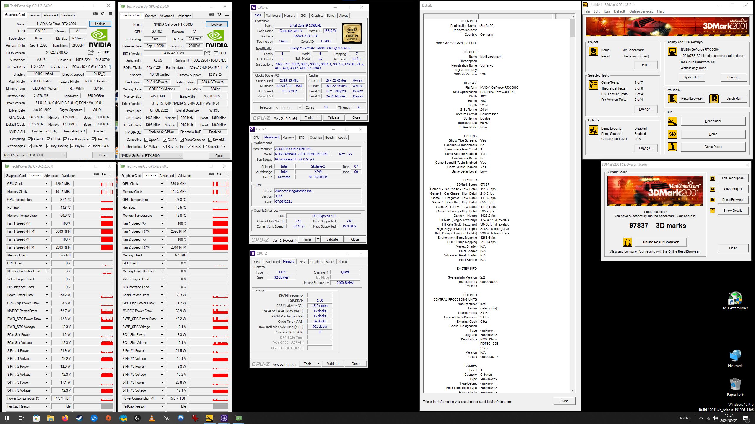Viewport: 755px width, 424px height.
Task: Open Firefox from the taskbar
Action: [65, 418]
